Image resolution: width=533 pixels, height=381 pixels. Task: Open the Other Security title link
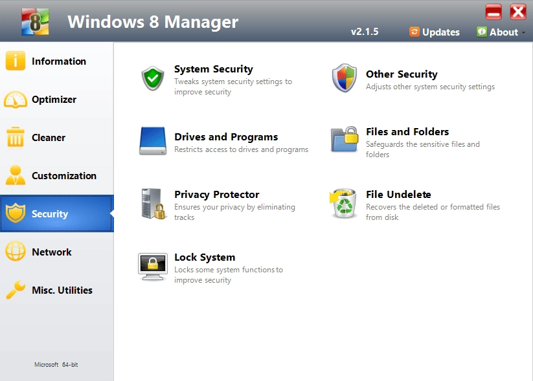402,74
